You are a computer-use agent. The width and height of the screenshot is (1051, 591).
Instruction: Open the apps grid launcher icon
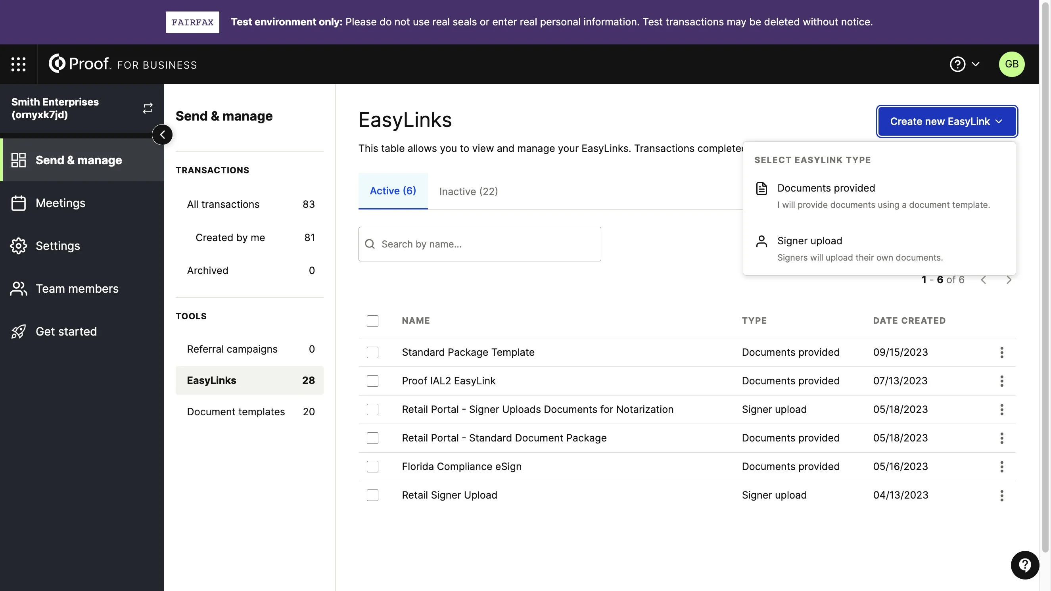(x=18, y=64)
